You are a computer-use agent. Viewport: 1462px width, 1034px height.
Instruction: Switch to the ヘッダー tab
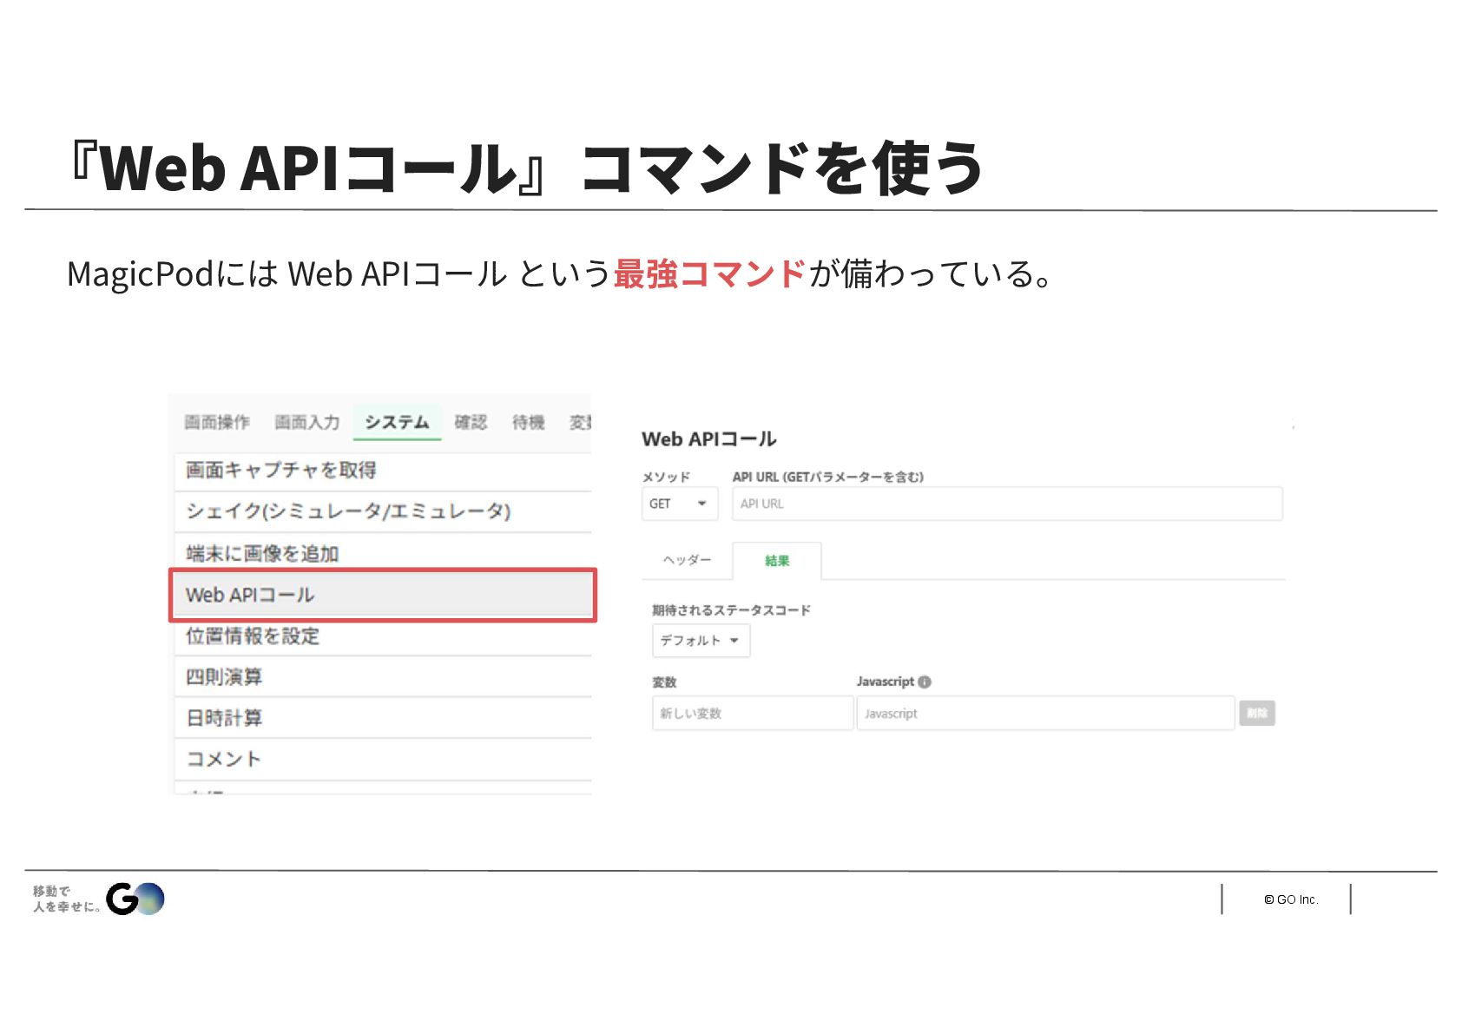687,560
